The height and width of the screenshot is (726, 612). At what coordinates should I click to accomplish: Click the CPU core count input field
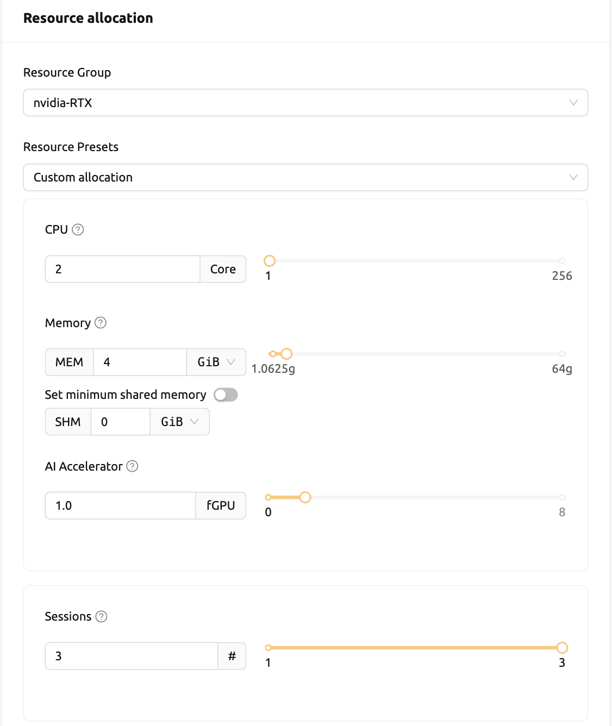click(122, 269)
